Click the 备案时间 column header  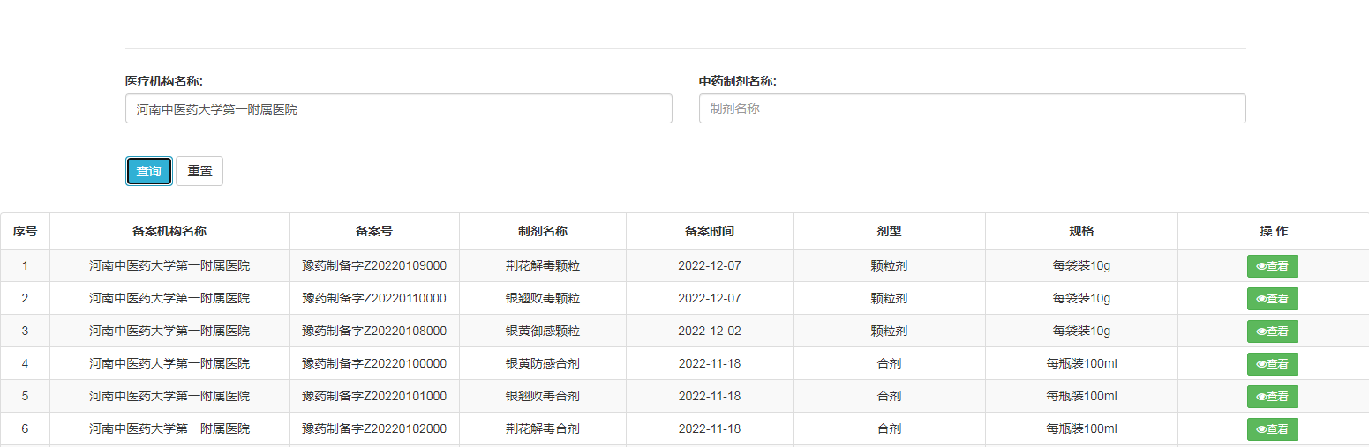coord(710,231)
